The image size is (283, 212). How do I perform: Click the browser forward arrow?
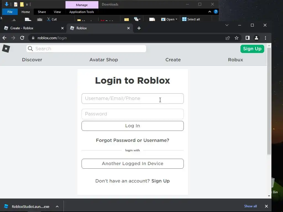coord(13,38)
